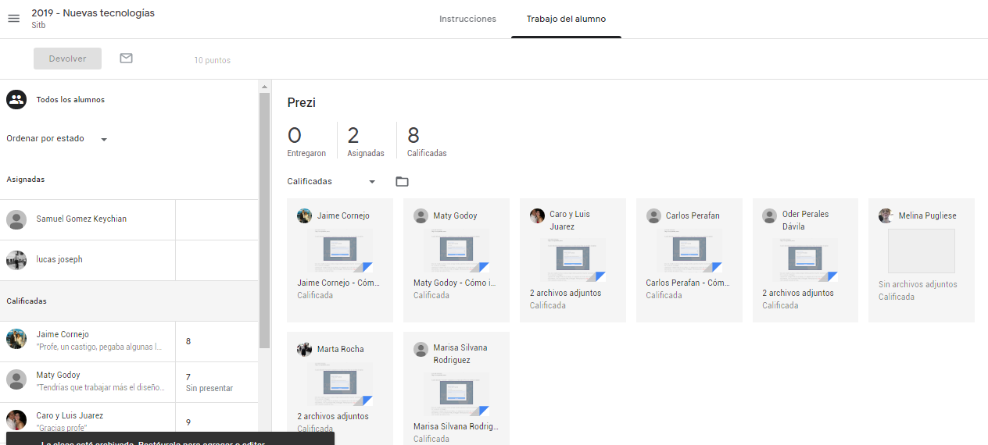Open 'Jaime Cornejo - Cóm...' file name
Viewport: 988px width, 445px height.
(338, 283)
